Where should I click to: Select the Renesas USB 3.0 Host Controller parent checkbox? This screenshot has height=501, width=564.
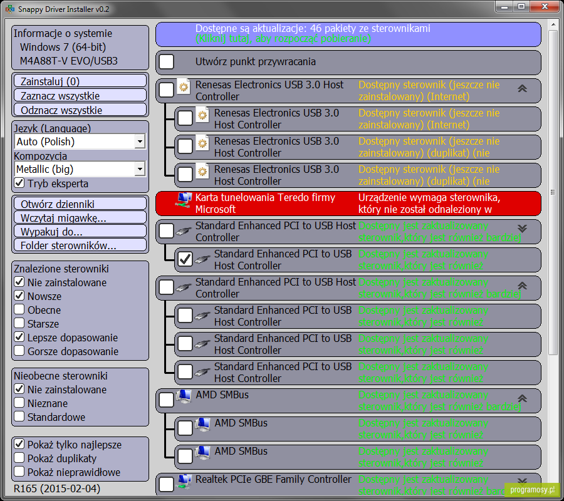pyautogui.click(x=167, y=90)
